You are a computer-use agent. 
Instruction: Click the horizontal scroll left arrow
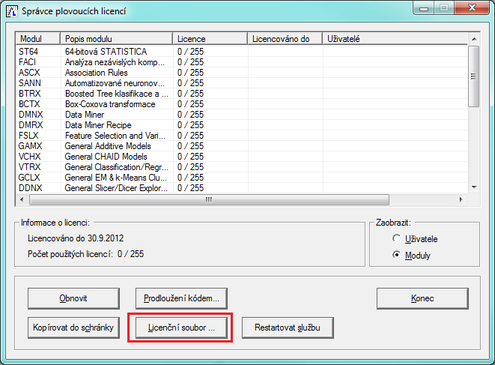(x=22, y=199)
